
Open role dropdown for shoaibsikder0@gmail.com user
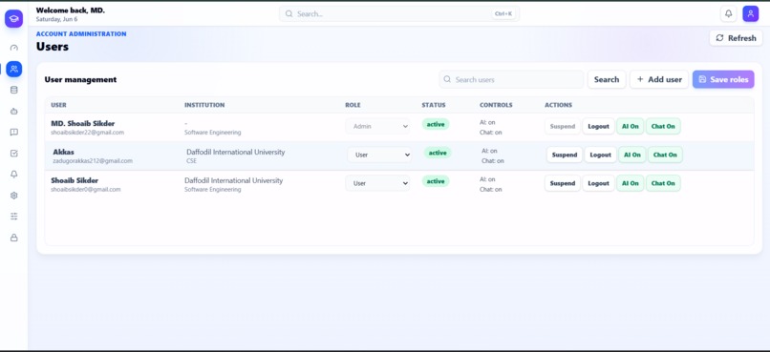click(x=377, y=183)
